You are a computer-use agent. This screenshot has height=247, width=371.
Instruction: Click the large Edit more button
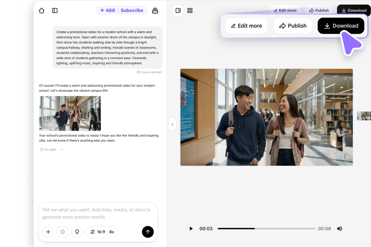tap(246, 26)
